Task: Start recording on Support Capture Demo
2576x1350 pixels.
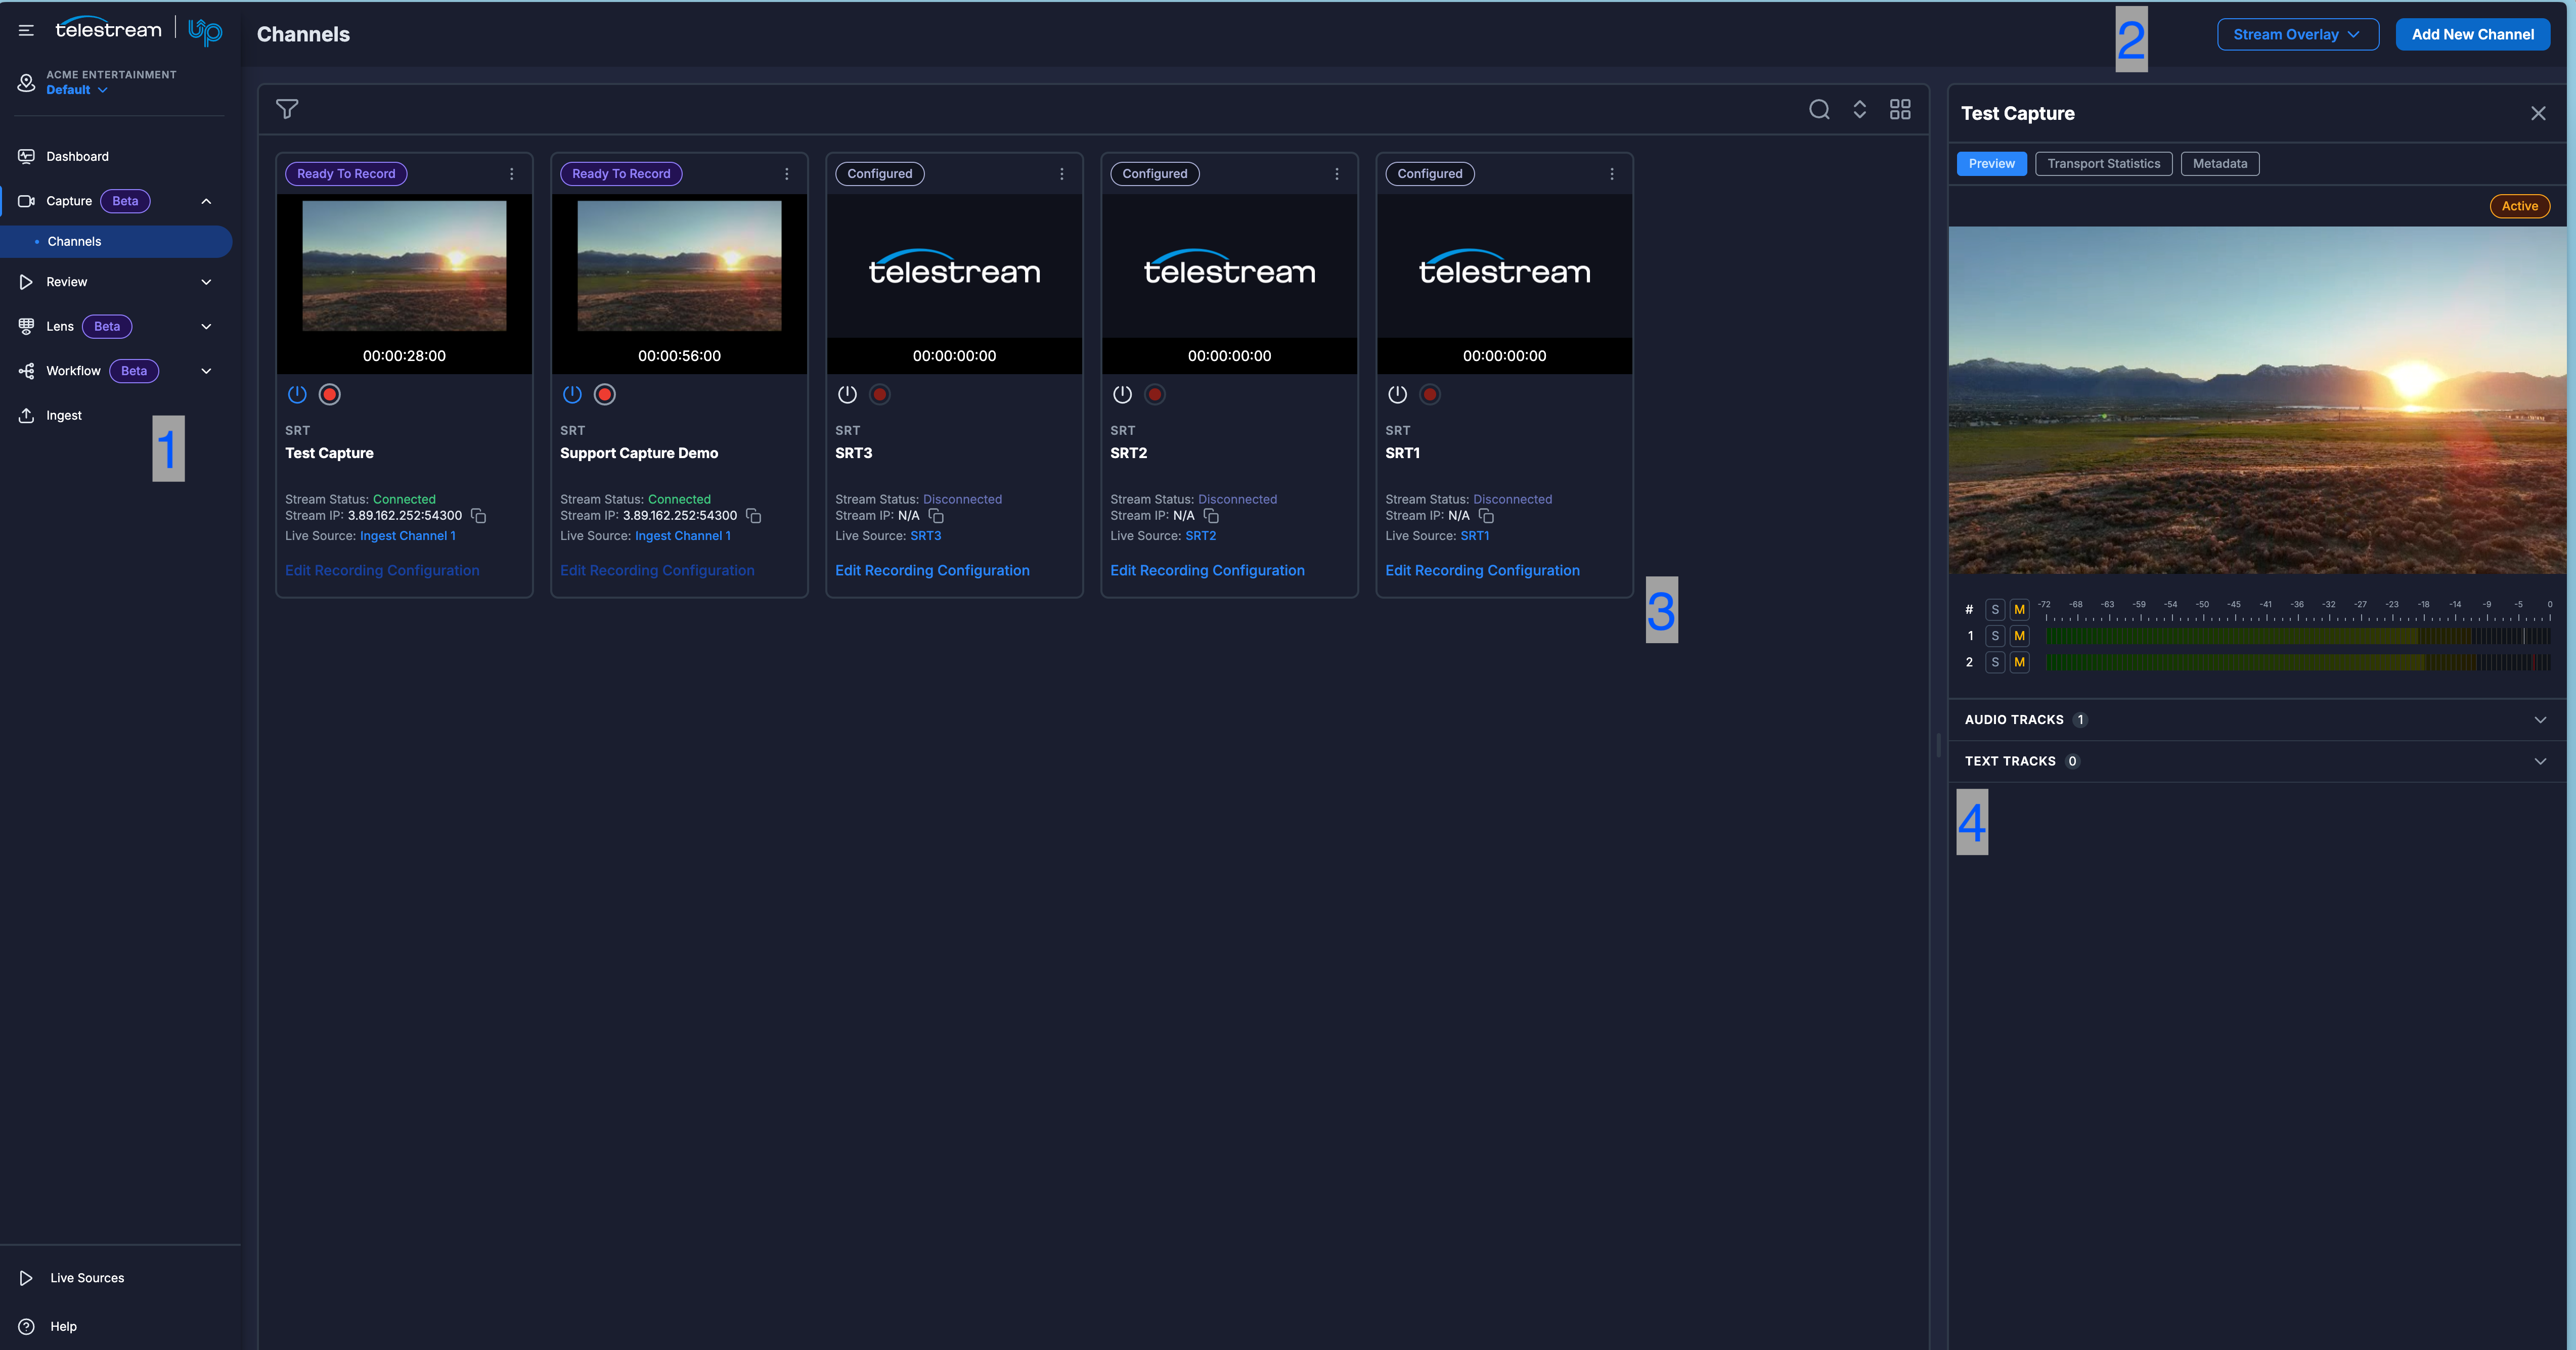Action: (x=605, y=394)
